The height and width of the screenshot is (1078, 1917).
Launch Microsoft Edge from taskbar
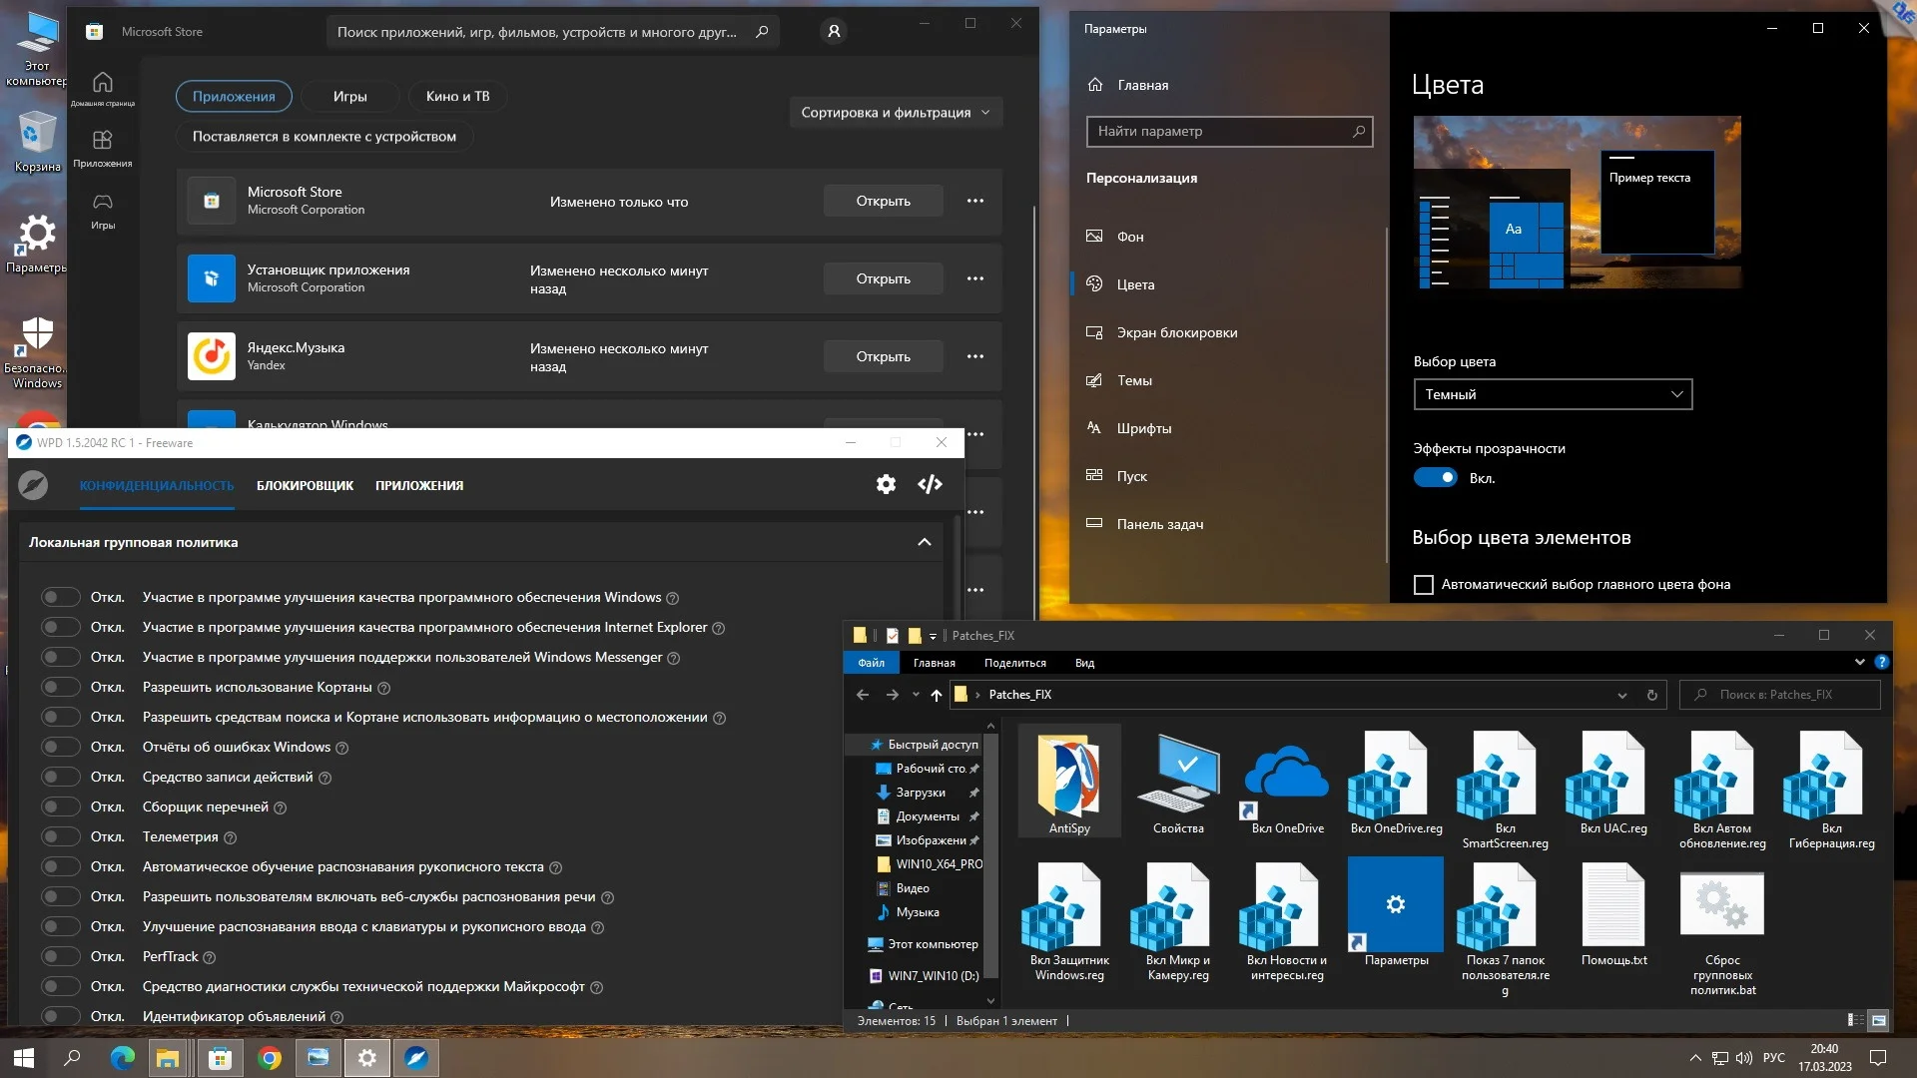coord(122,1058)
